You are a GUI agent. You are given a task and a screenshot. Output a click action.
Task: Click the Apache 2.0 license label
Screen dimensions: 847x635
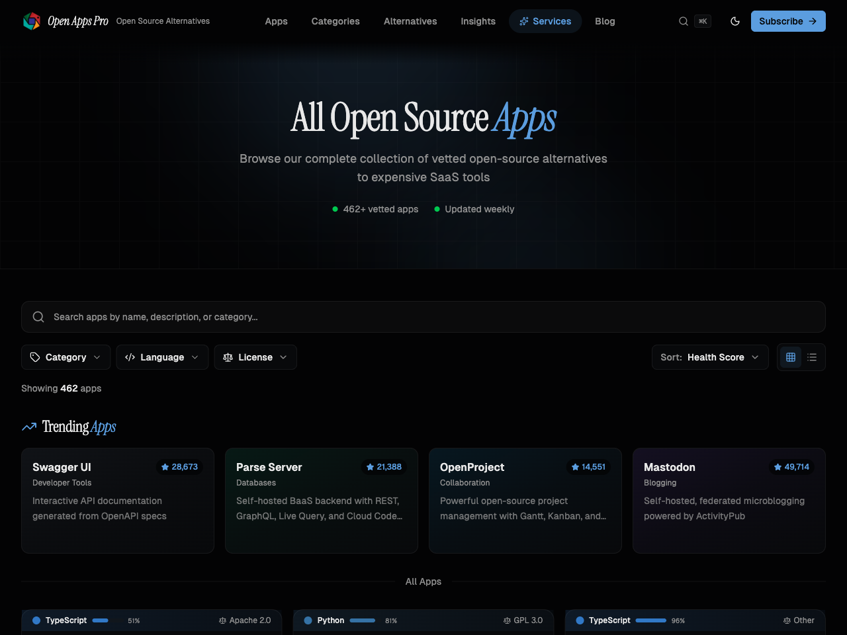[250, 620]
